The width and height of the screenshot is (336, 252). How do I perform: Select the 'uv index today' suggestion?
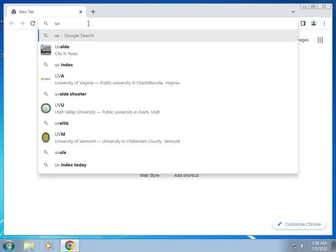168,165
